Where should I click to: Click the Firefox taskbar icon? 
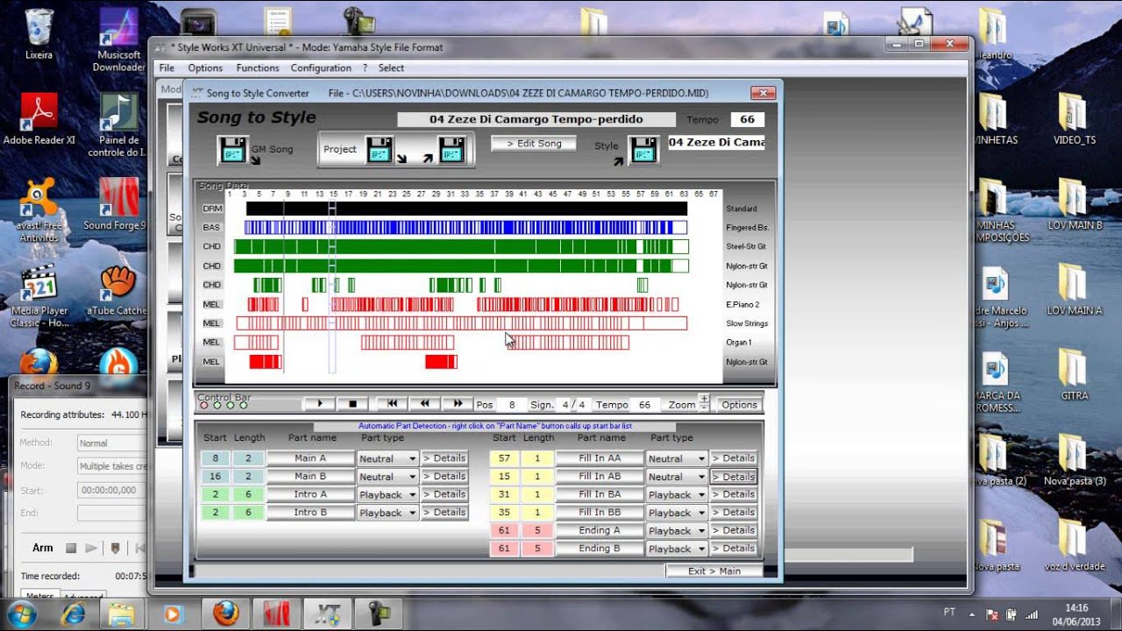(x=225, y=613)
